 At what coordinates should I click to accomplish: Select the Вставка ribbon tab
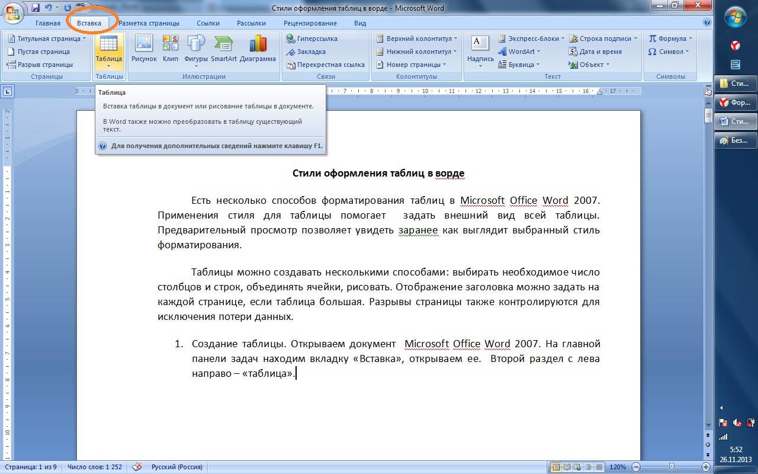(x=89, y=23)
